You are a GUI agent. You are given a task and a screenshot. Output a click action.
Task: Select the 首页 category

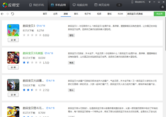coord(45,14)
